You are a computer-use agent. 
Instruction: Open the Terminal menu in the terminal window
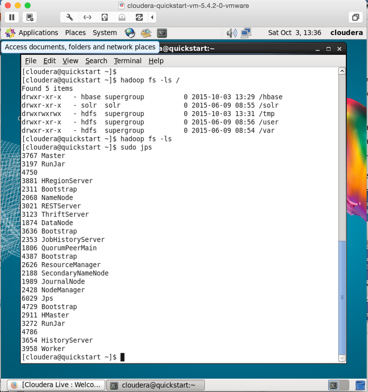pyautogui.click(x=128, y=61)
